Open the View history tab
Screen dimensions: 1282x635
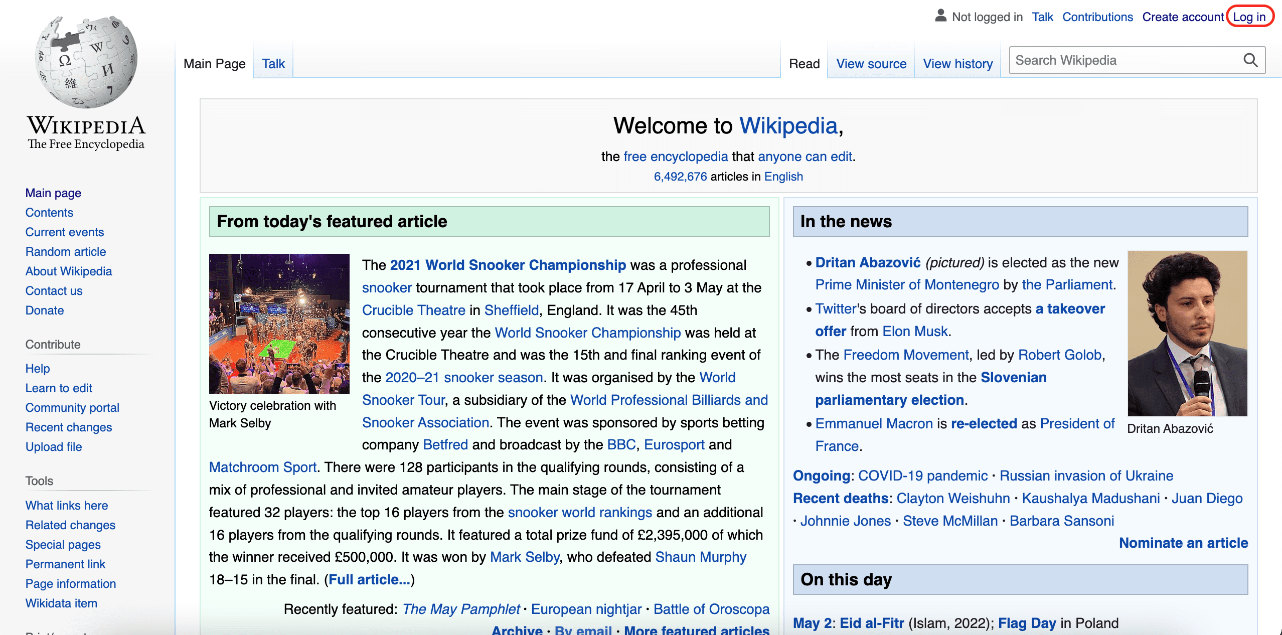click(x=957, y=64)
